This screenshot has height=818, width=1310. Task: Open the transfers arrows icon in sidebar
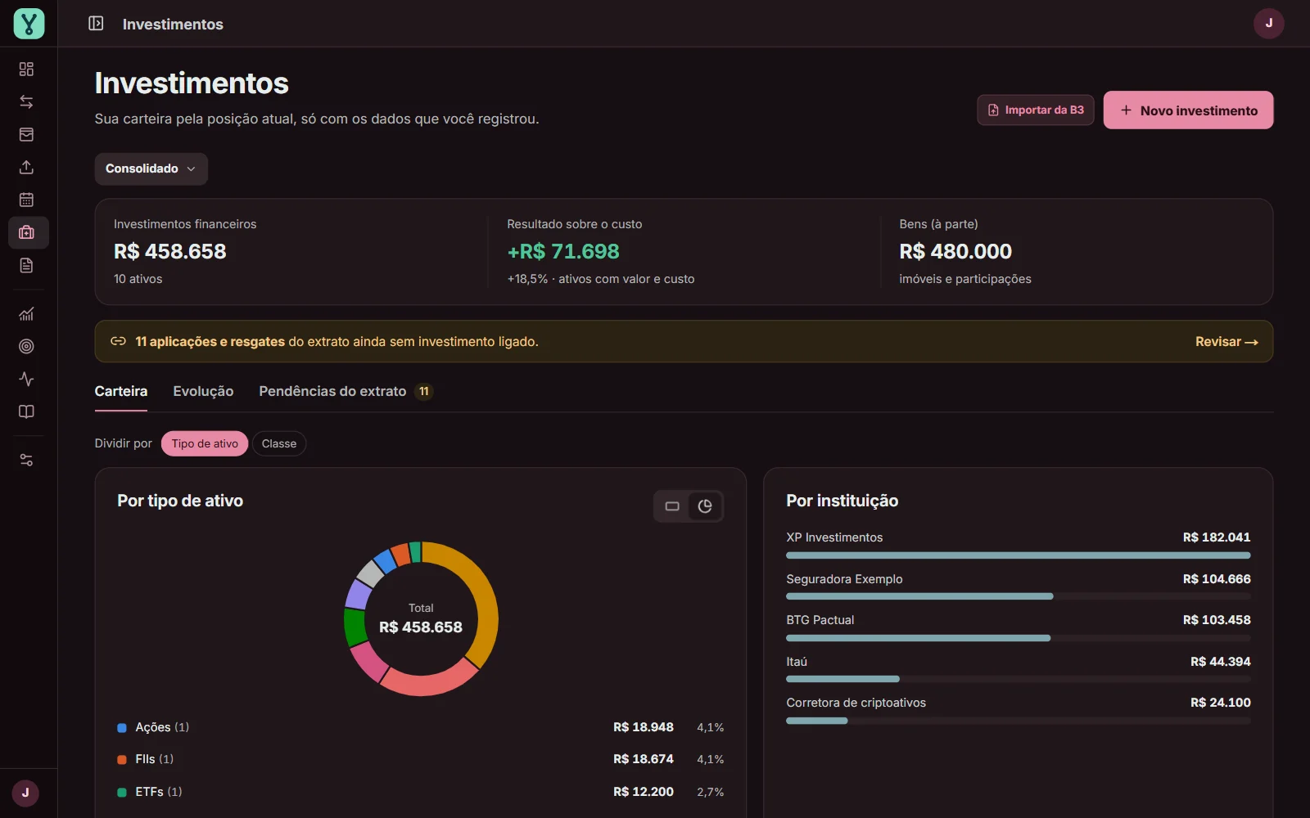click(26, 102)
